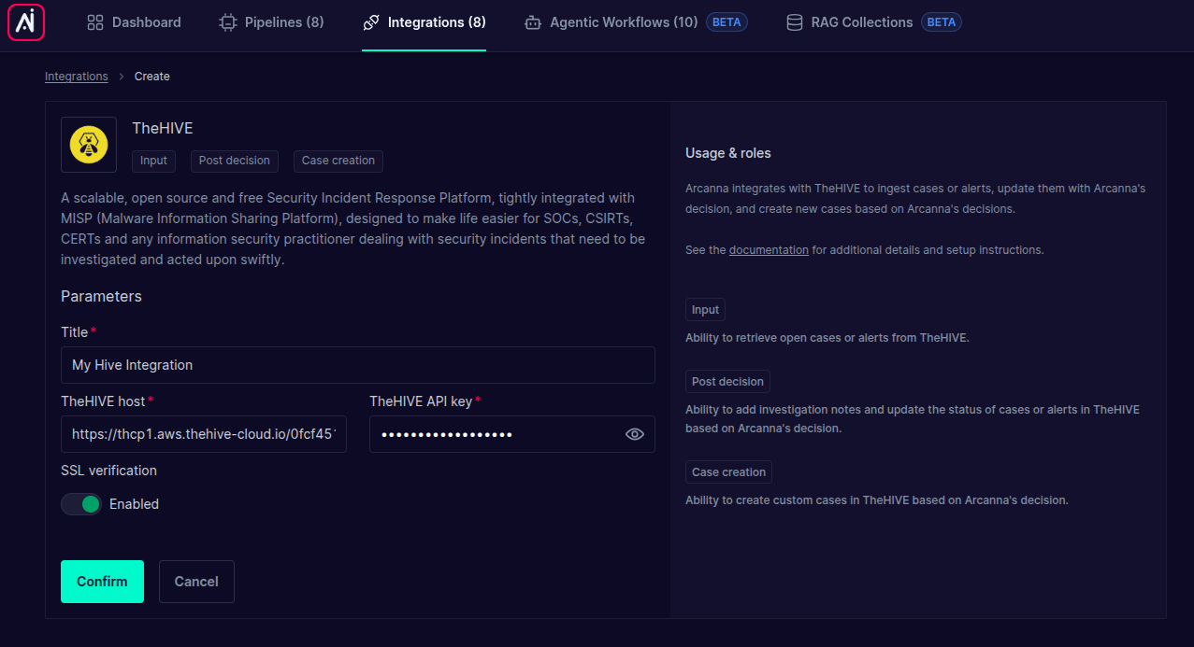Click the Dashboard grid icon

point(95,22)
